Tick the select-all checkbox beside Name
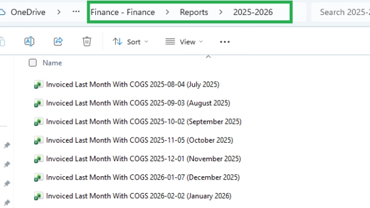Image resolution: width=370 pixels, height=208 pixels. 32,63
